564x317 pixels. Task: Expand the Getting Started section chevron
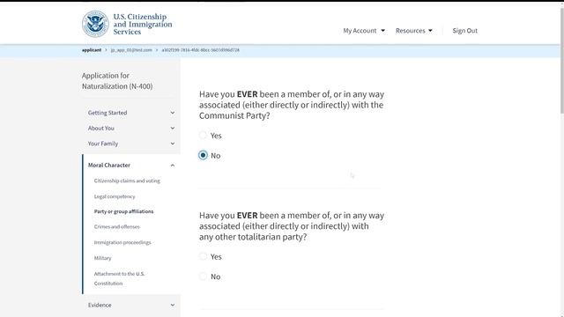(x=173, y=113)
